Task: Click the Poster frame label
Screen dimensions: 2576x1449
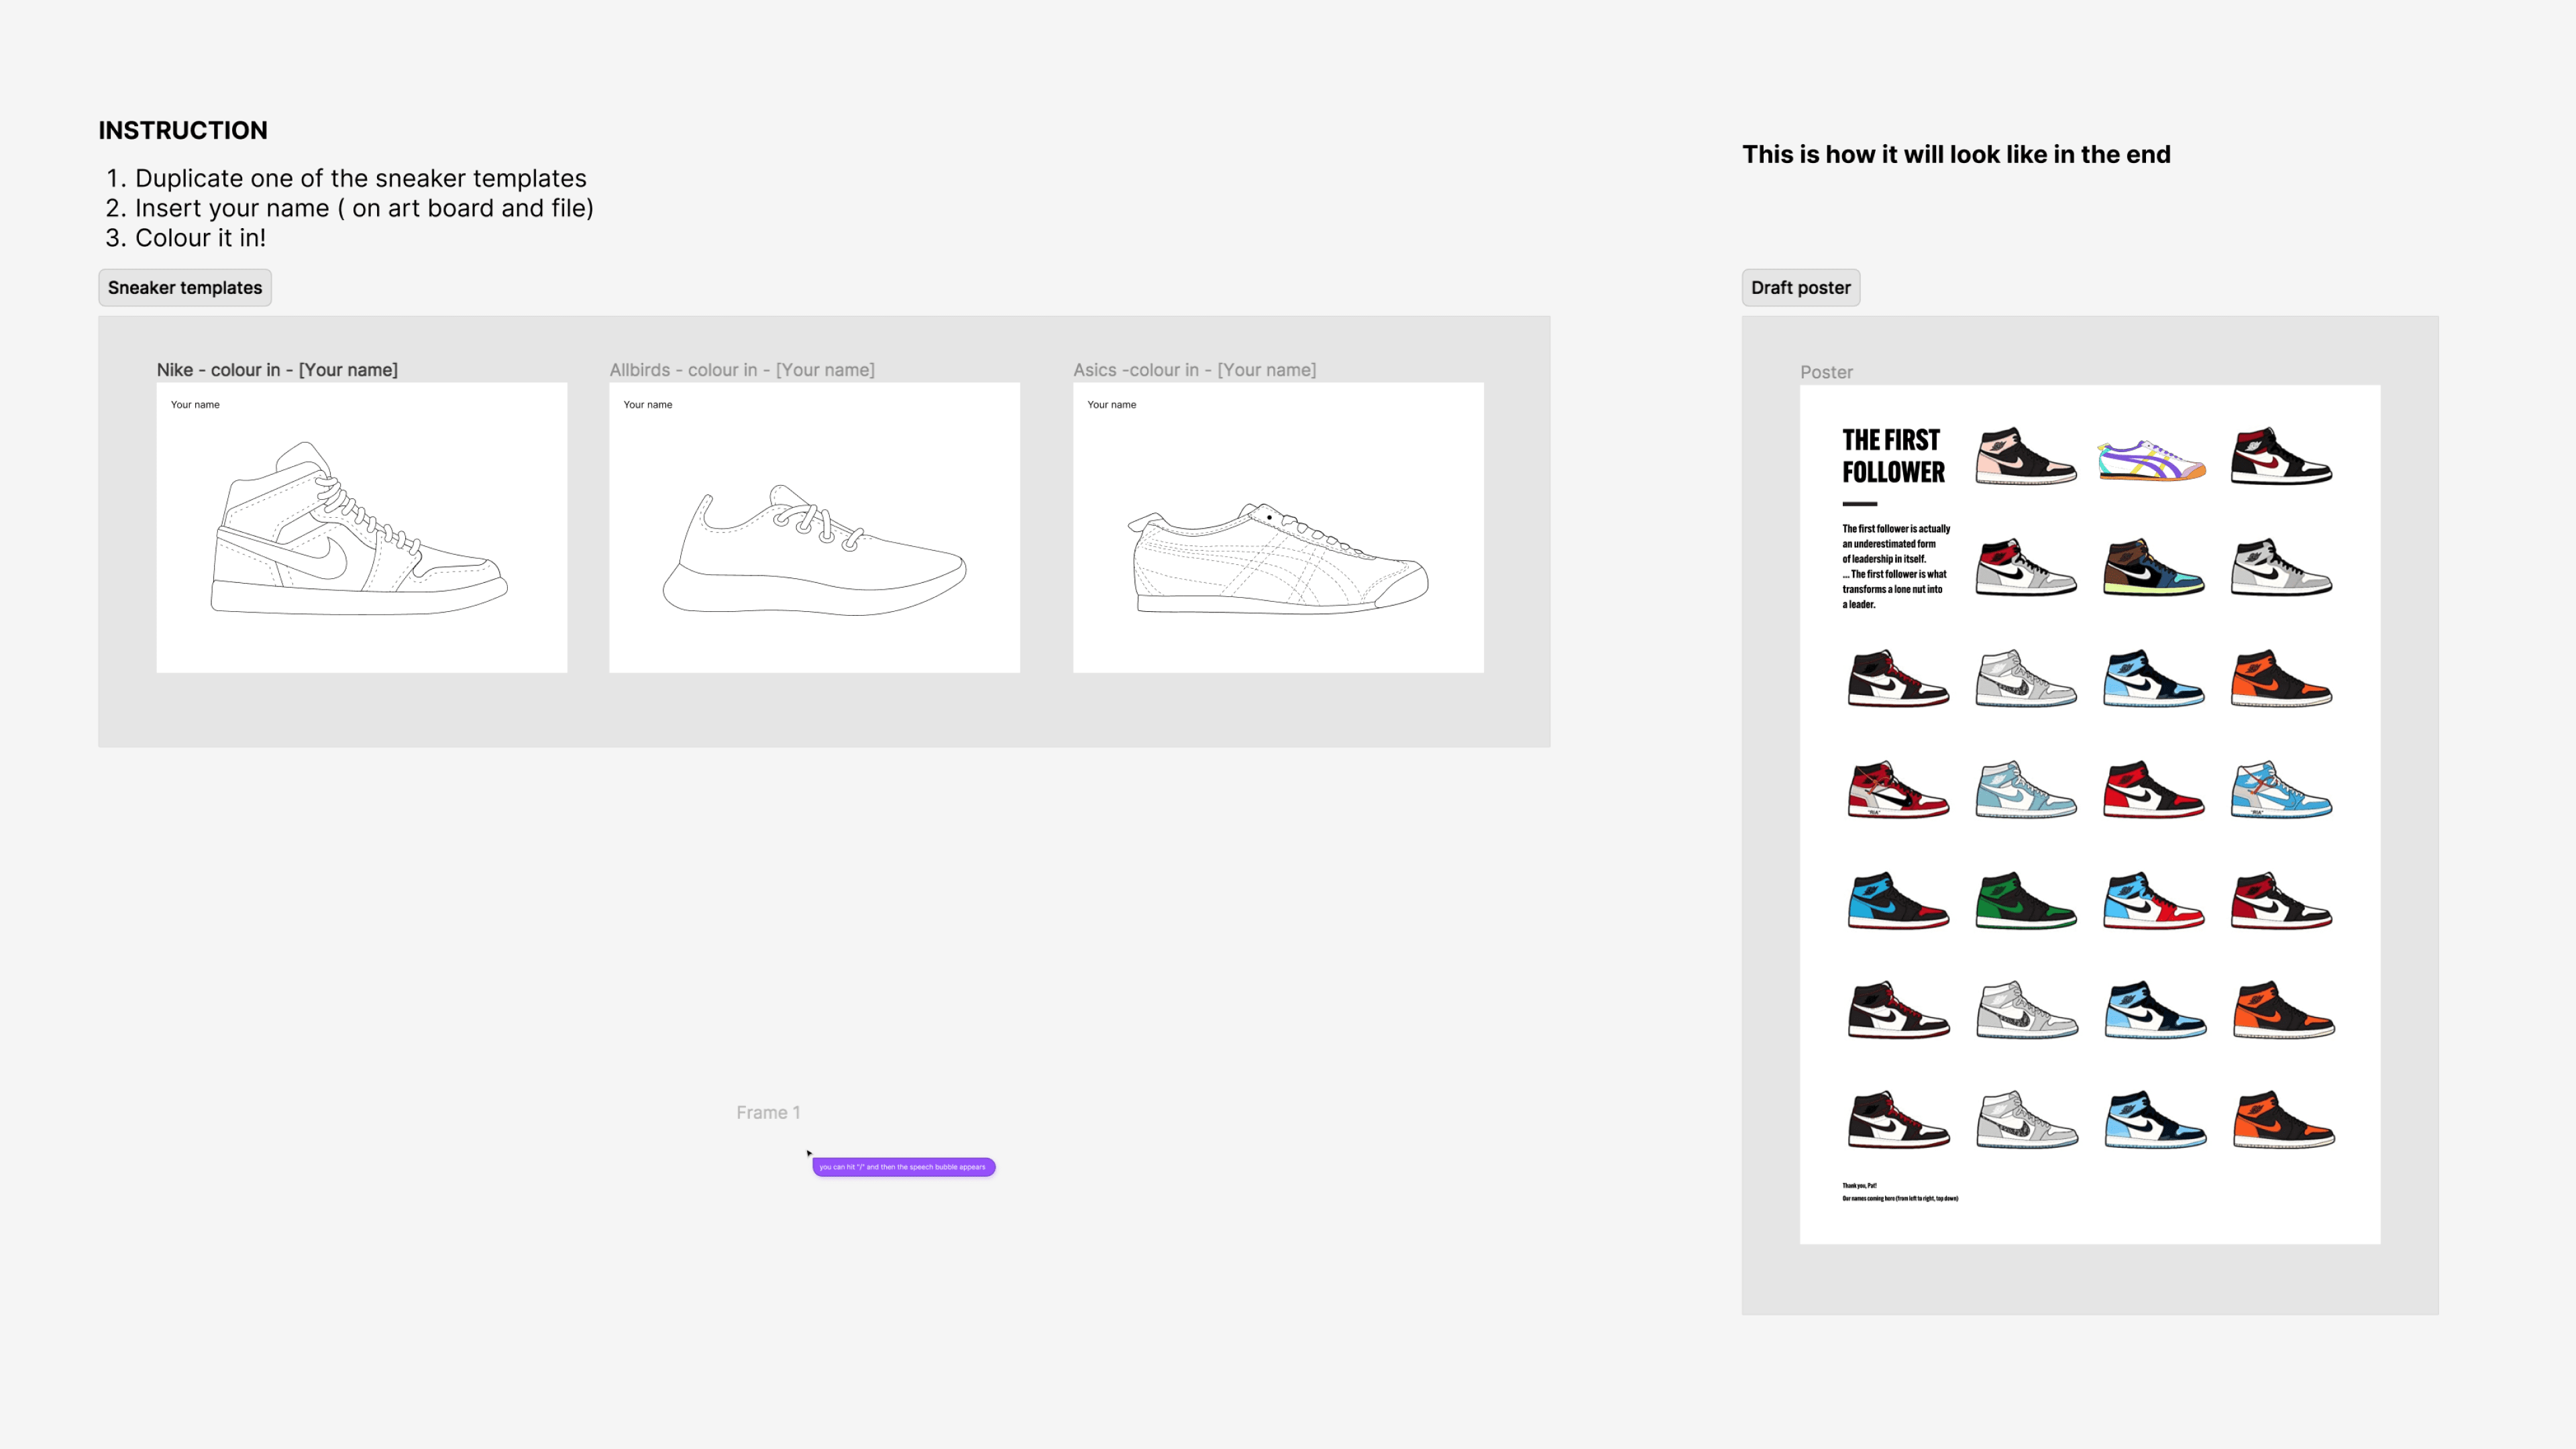Action: coord(1826,372)
